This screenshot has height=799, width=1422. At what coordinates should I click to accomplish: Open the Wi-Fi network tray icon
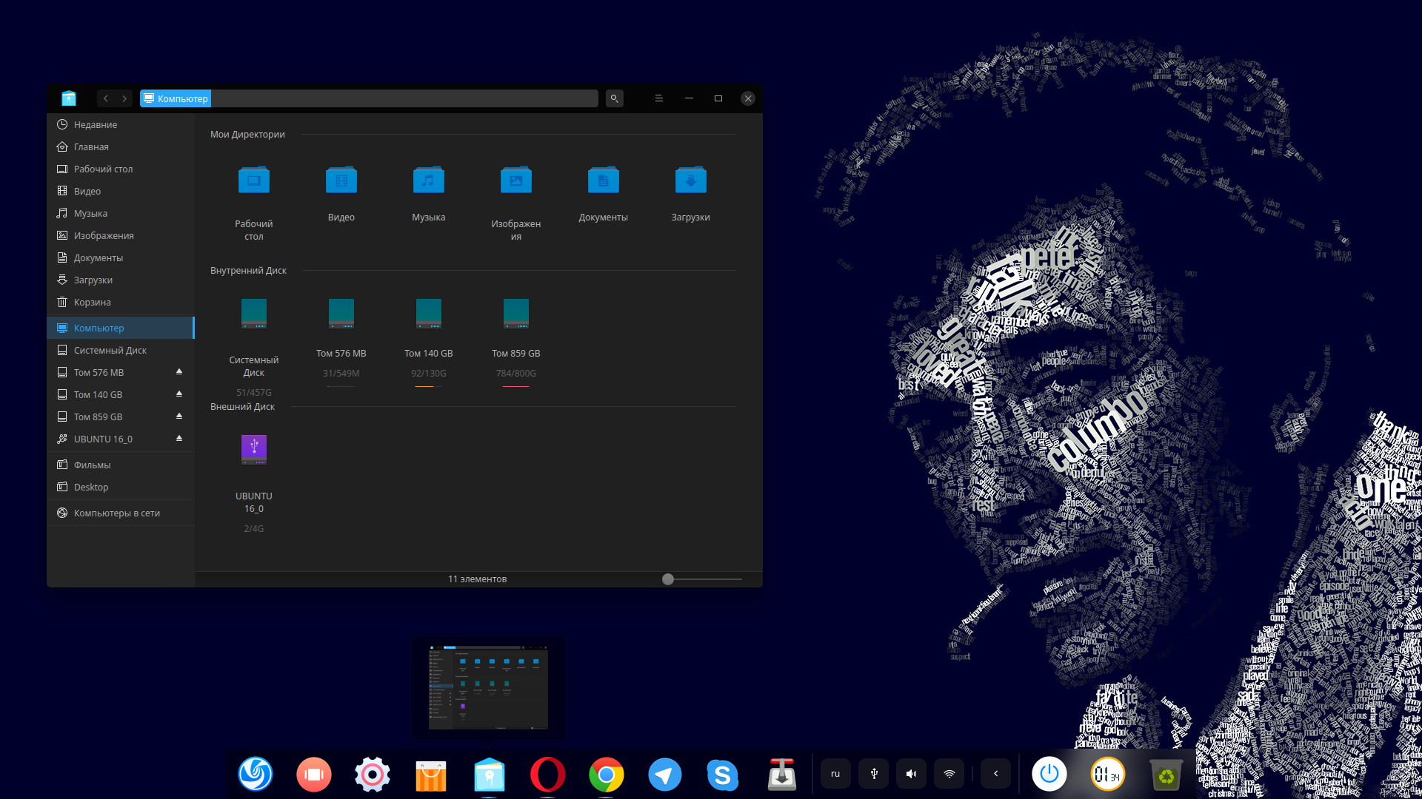(949, 774)
